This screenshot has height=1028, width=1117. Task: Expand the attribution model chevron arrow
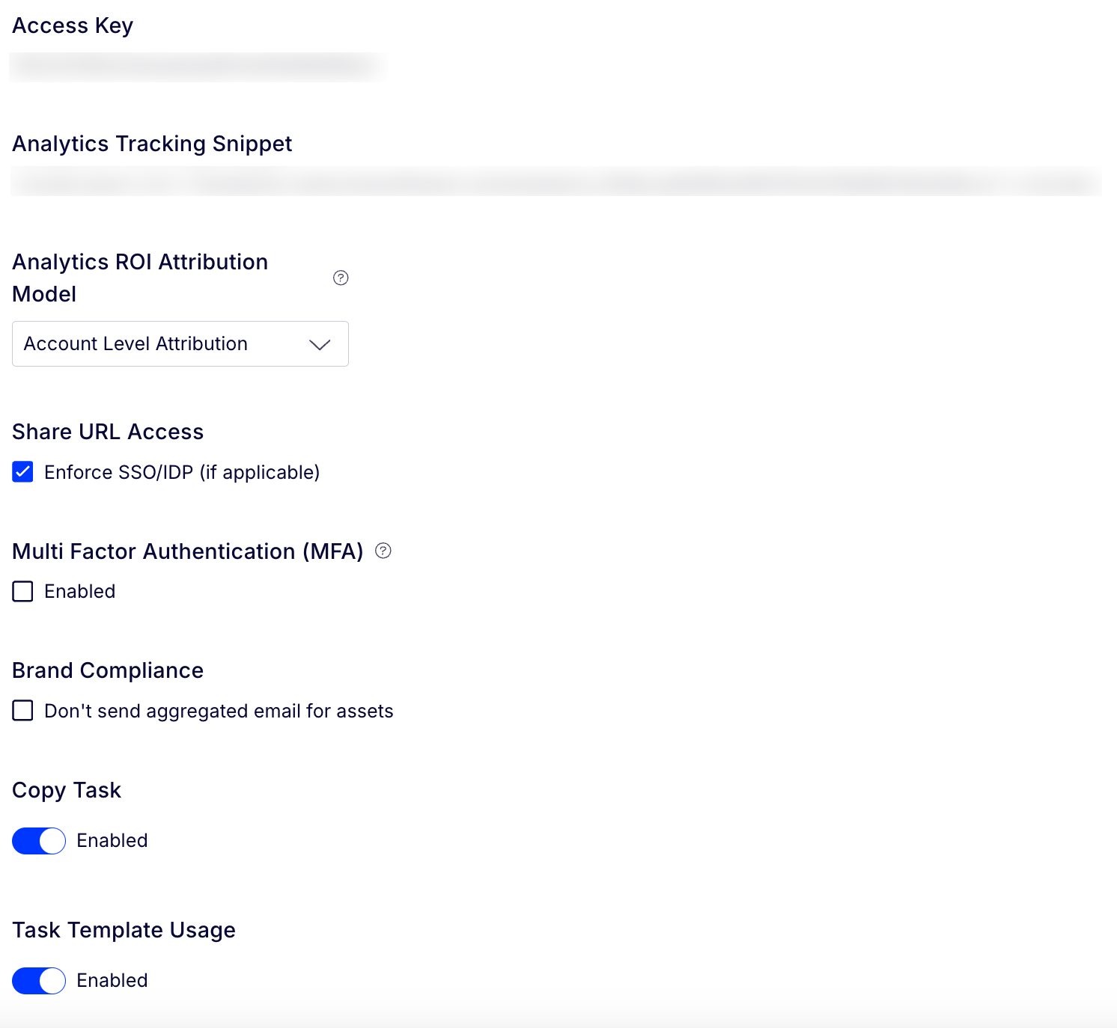pos(320,344)
